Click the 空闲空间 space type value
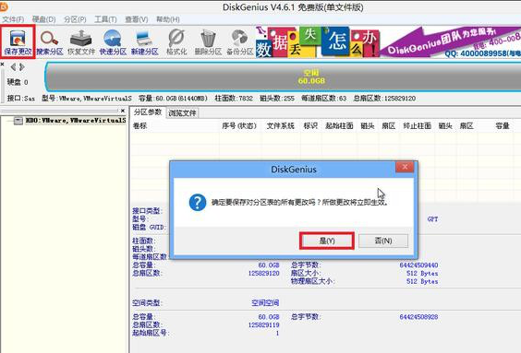This screenshot has height=353, width=521. [265, 302]
